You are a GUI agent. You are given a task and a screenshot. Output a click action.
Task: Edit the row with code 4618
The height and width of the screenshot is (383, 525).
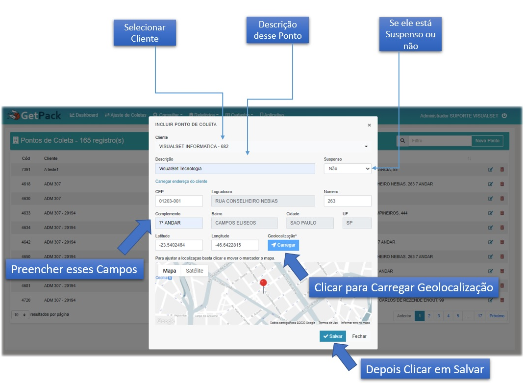pyautogui.click(x=491, y=184)
